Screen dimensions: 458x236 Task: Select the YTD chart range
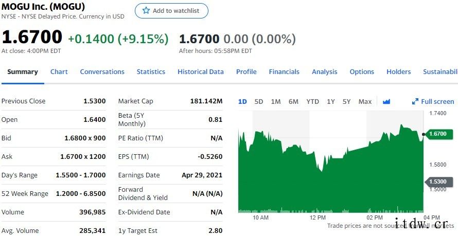pyautogui.click(x=312, y=101)
